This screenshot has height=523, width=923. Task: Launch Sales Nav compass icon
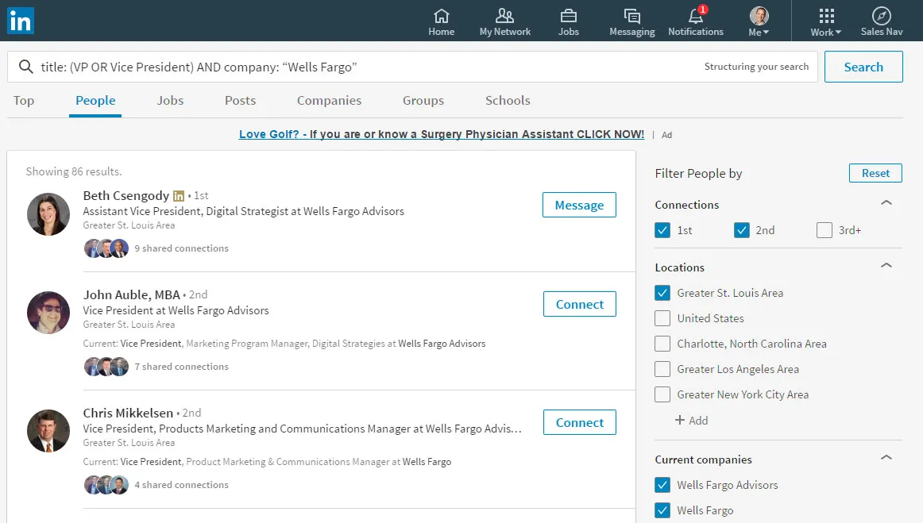click(882, 16)
